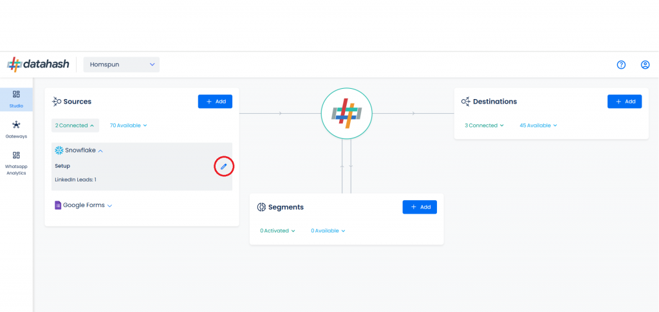The height and width of the screenshot is (312, 659).
Task: Add a new segment
Action: tap(420, 207)
